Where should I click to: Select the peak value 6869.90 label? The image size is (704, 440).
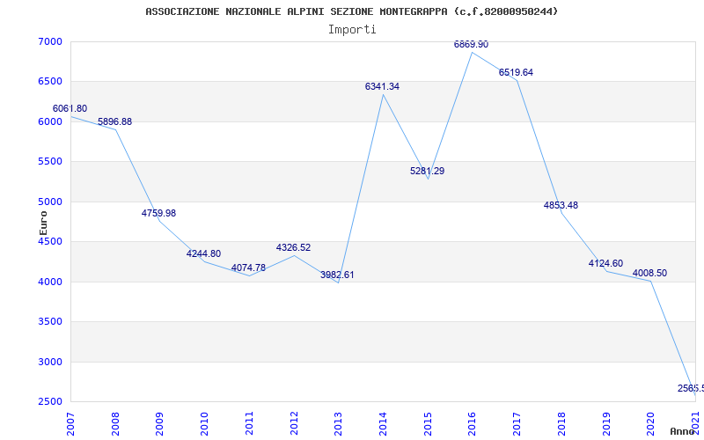(471, 44)
